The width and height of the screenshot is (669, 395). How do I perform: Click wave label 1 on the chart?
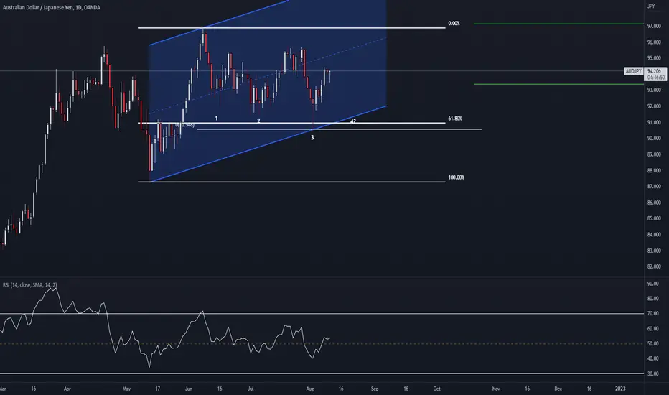(216, 118)
